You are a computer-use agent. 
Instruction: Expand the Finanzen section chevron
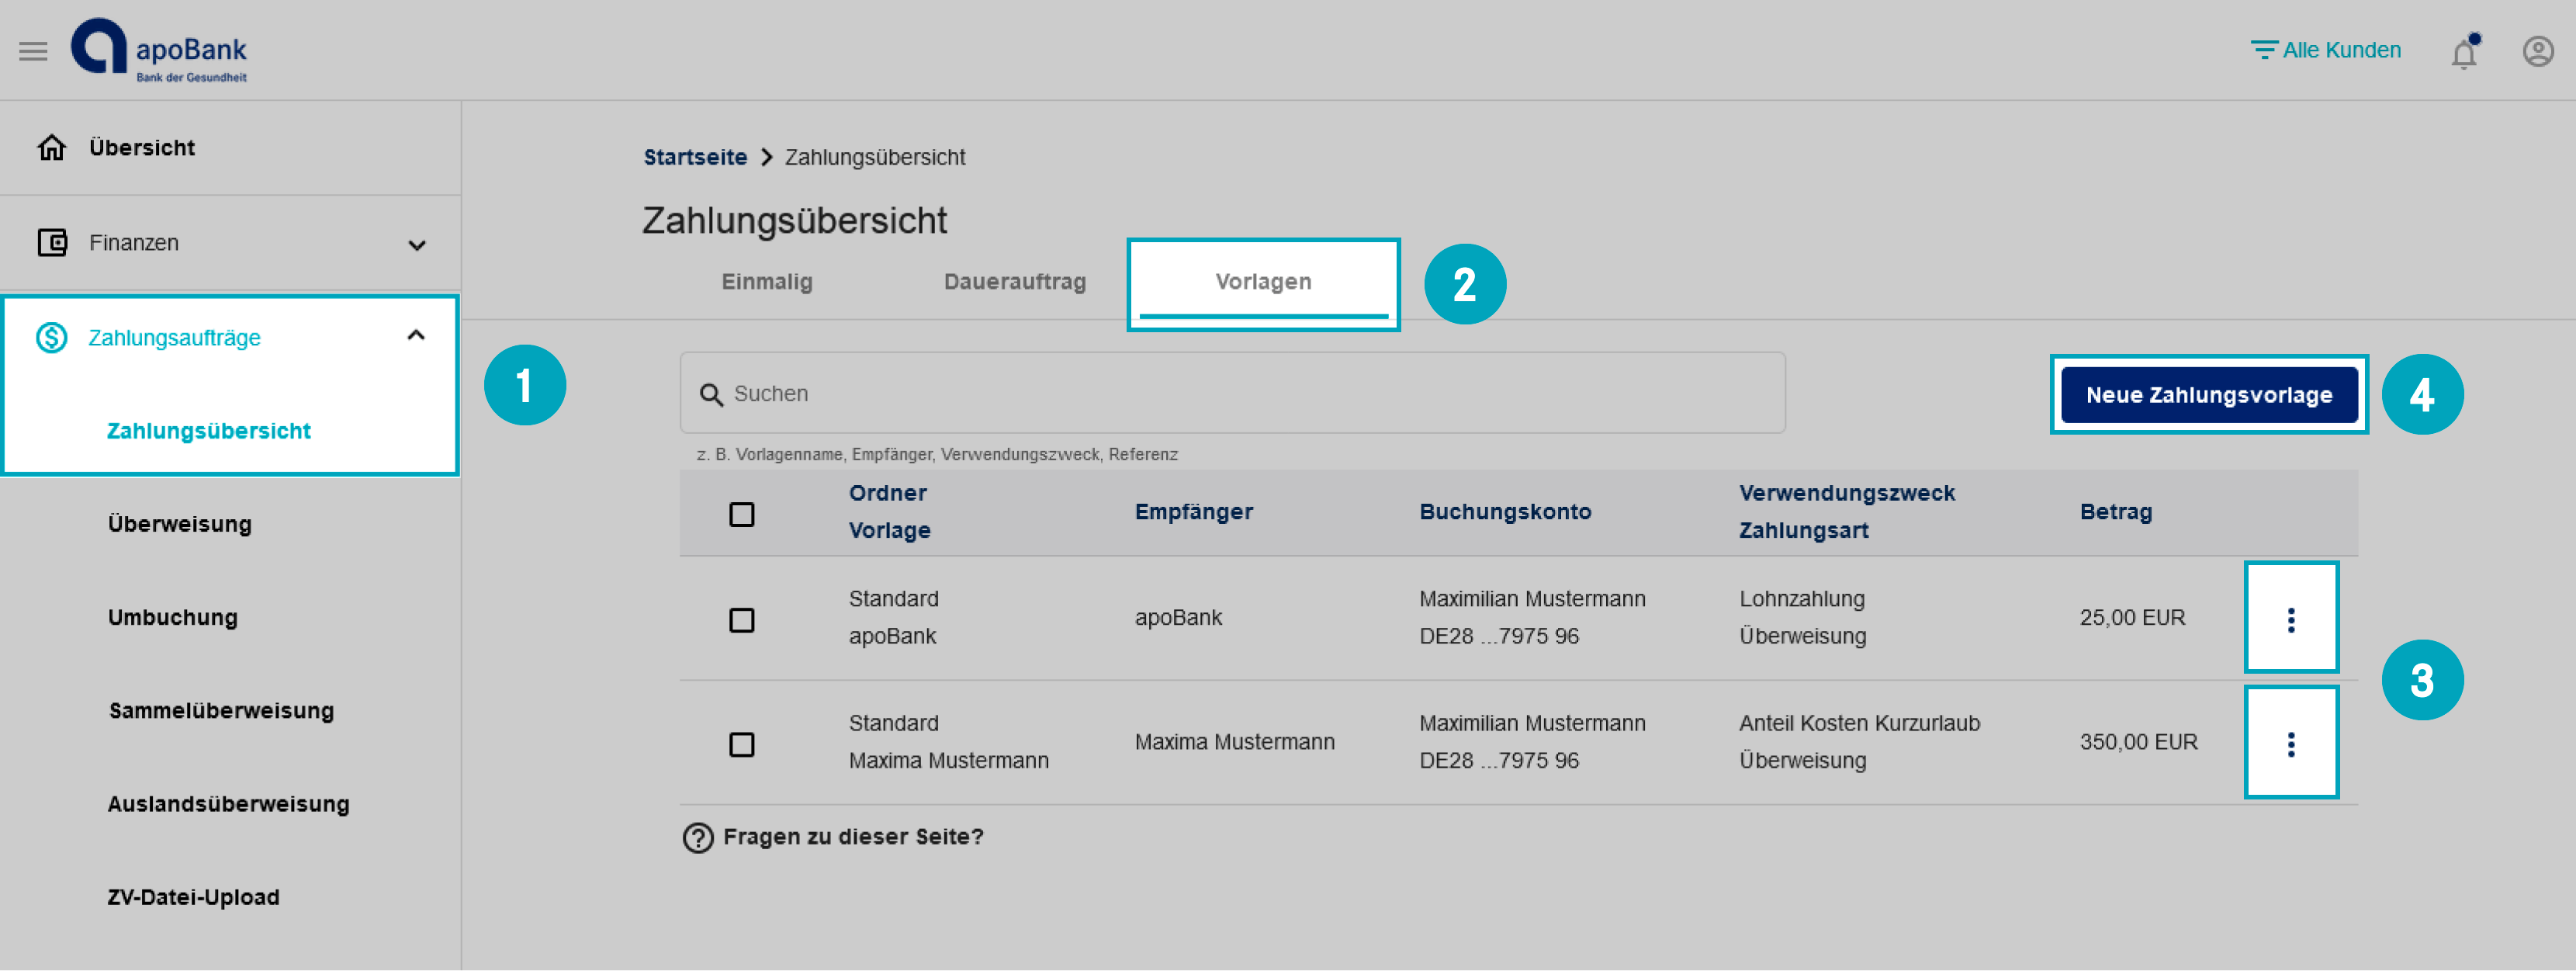417,245
